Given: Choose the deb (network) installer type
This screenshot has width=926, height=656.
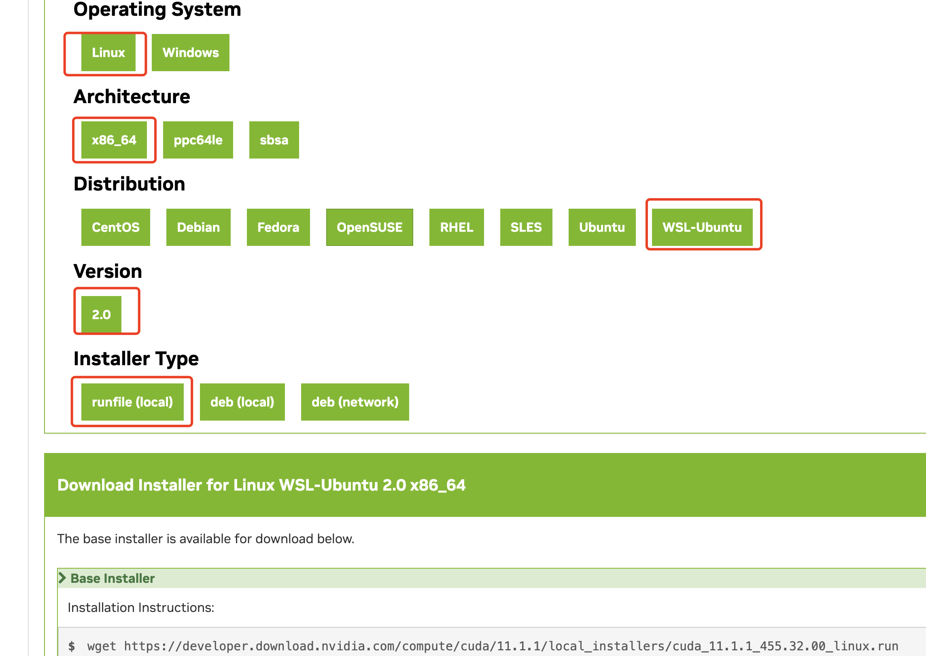Looking at the screenshot, I should 355,402.
